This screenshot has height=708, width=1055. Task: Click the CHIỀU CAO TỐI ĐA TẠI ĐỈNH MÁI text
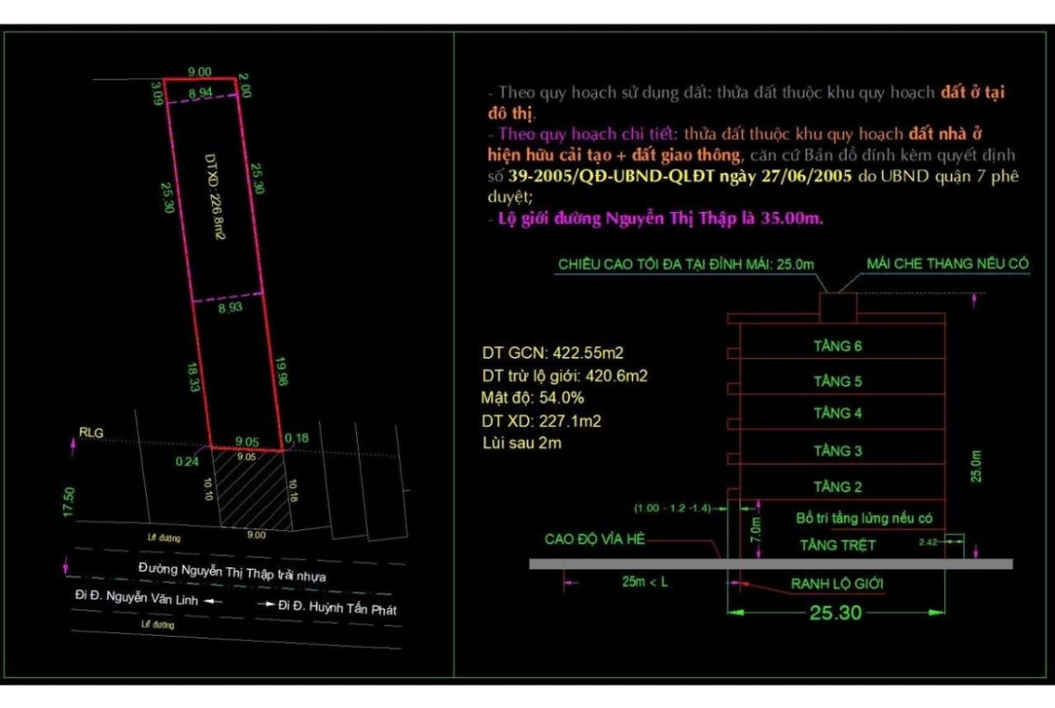click(x=686, y=264)
